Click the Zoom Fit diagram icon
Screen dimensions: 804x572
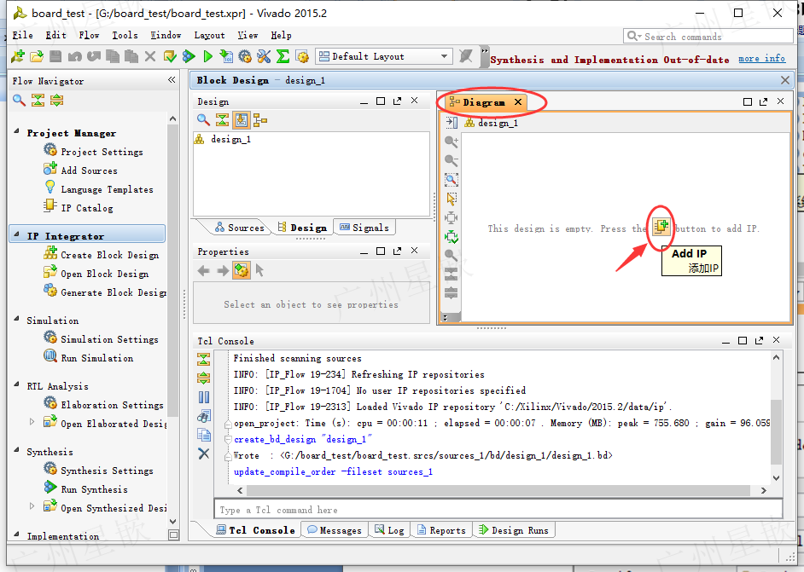[452, 179]
